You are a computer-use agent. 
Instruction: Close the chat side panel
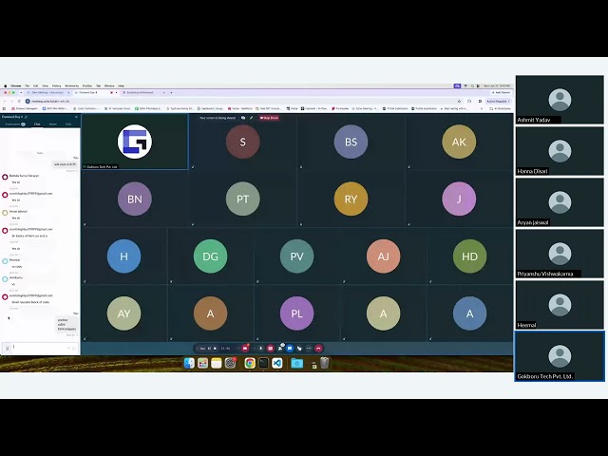pos(76,117)
